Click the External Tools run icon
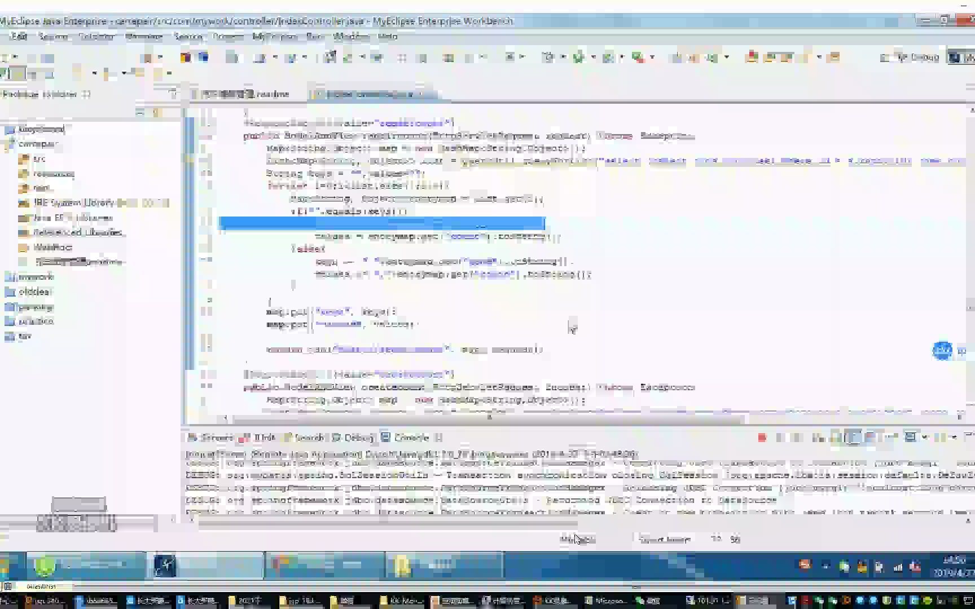Screen dimensions: 975x609 tap(638, 57)
